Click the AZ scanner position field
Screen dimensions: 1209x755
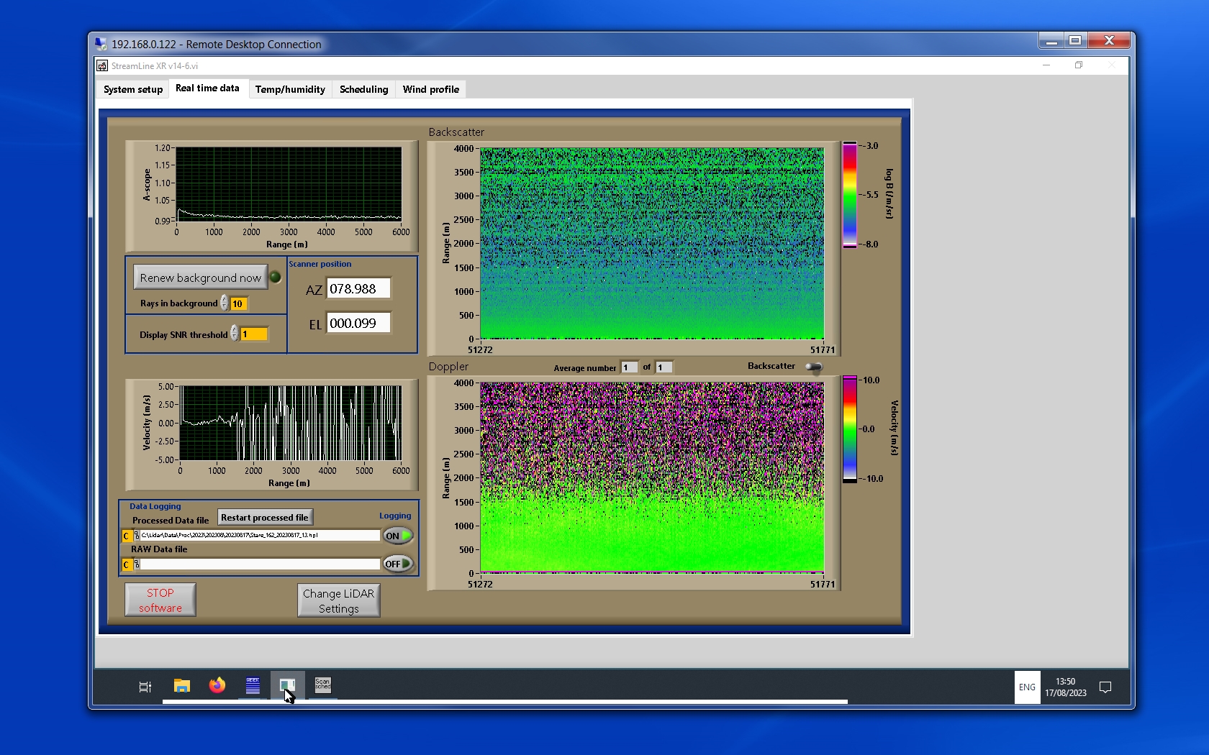pyautogui.click(x=358, y=288)
